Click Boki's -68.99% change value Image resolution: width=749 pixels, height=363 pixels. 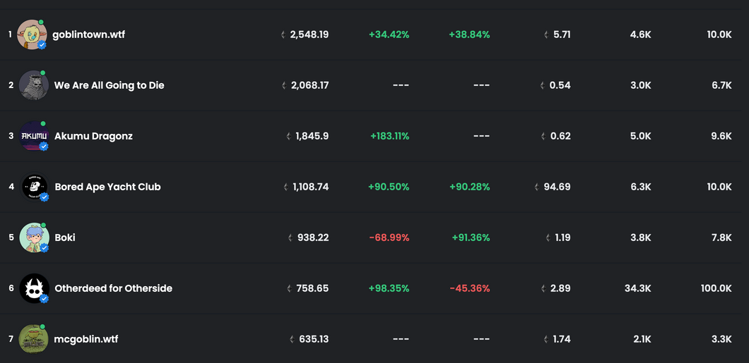coord(389,238)
